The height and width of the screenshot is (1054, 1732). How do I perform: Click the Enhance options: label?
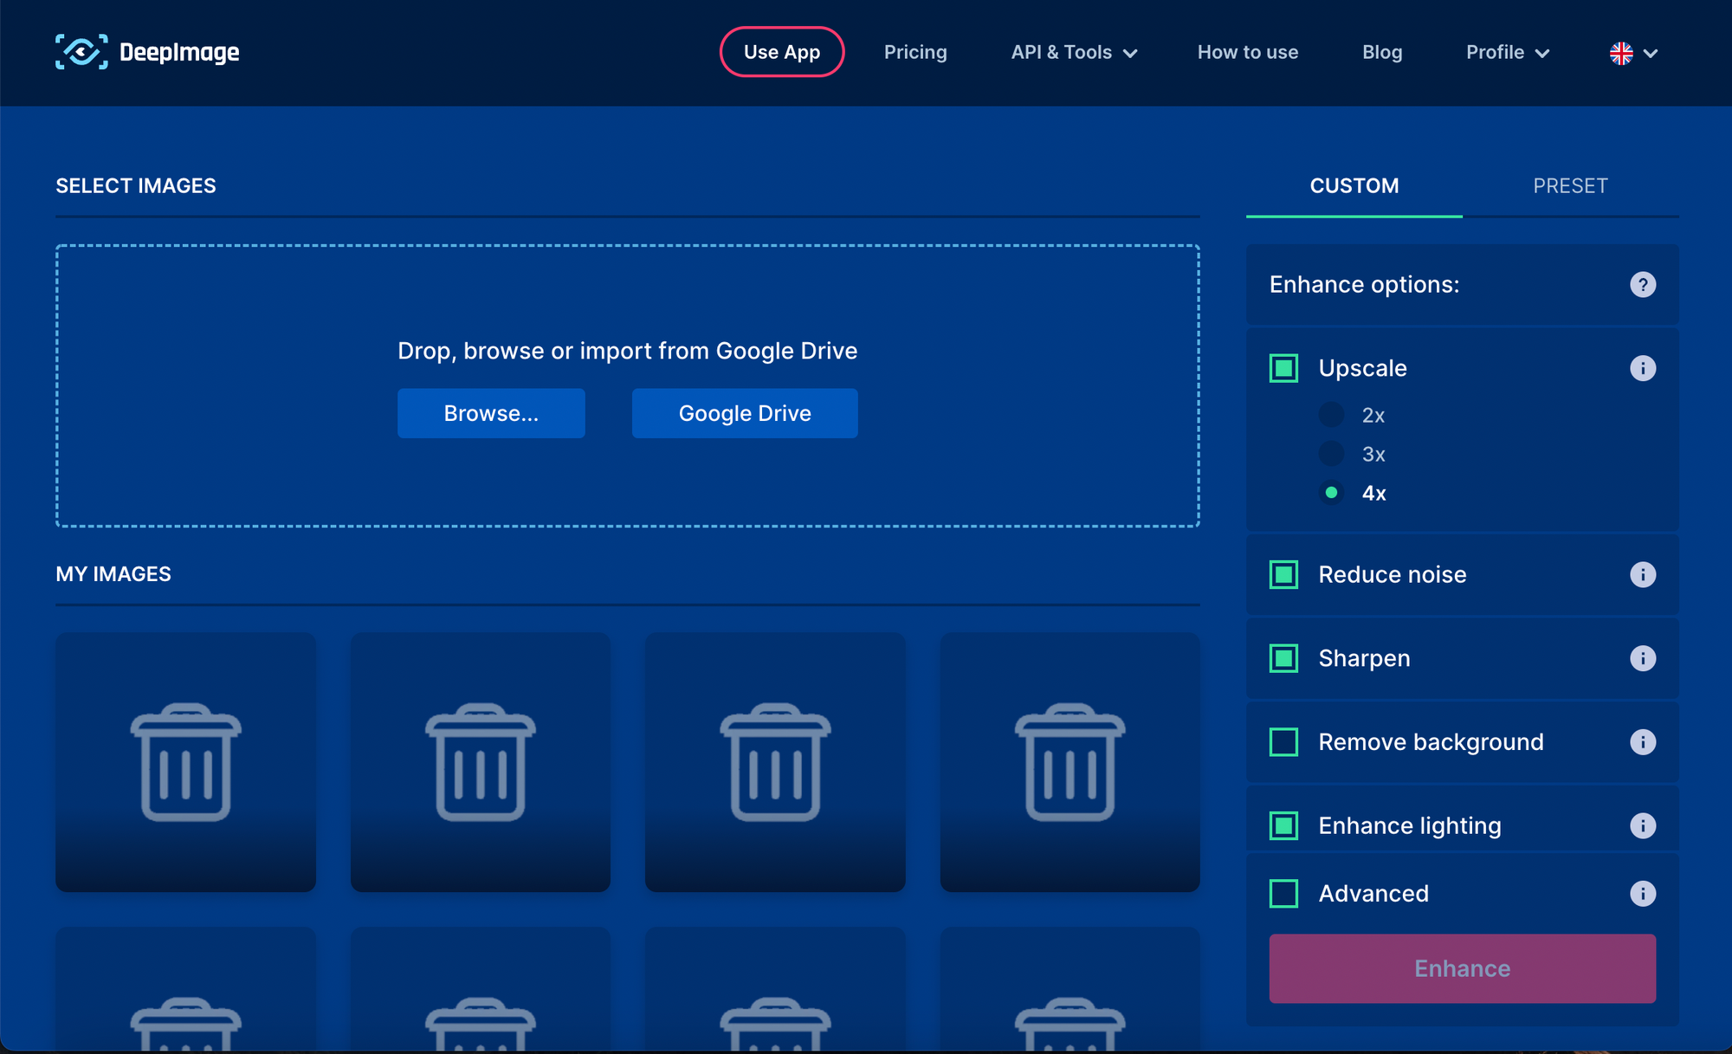coord(1364,285)
